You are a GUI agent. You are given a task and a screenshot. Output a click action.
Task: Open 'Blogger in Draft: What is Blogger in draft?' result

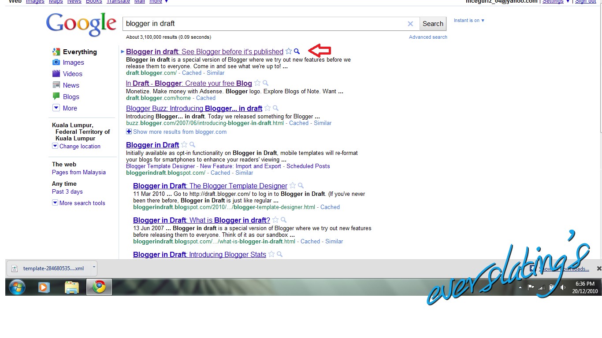click(x=202, y=220)
